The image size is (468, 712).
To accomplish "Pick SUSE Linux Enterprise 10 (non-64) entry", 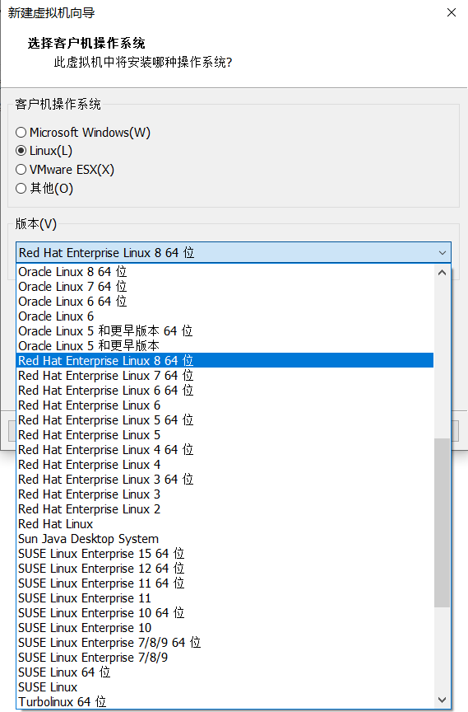I will (x=225, y=628).
